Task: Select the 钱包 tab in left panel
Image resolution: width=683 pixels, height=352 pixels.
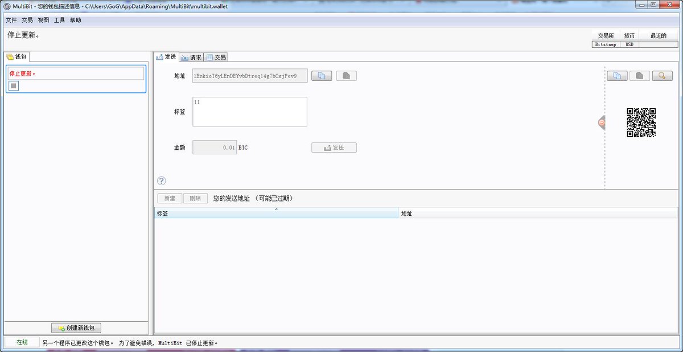Action: (x=17, y=57)
